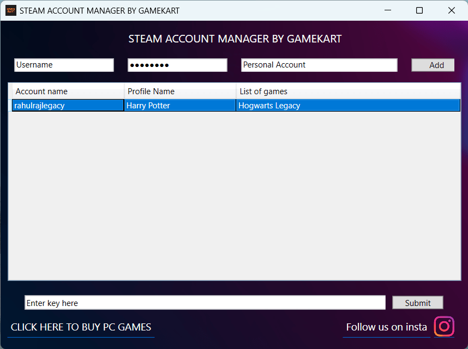Maximize the Steam Account Manager window
The width and height of the screenshot is (468, 349).
[419, 10]
